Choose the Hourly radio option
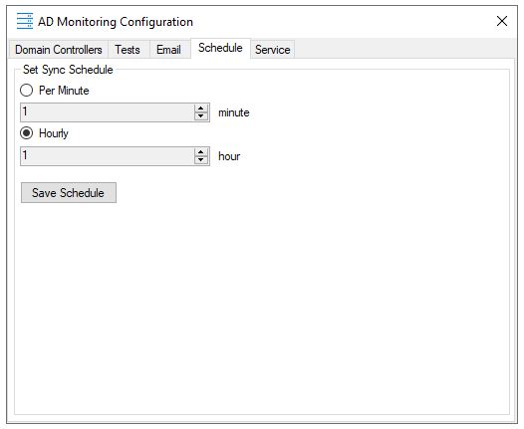Screen dimensions: 524x429 pyautogui.click(x=27, y=133)
